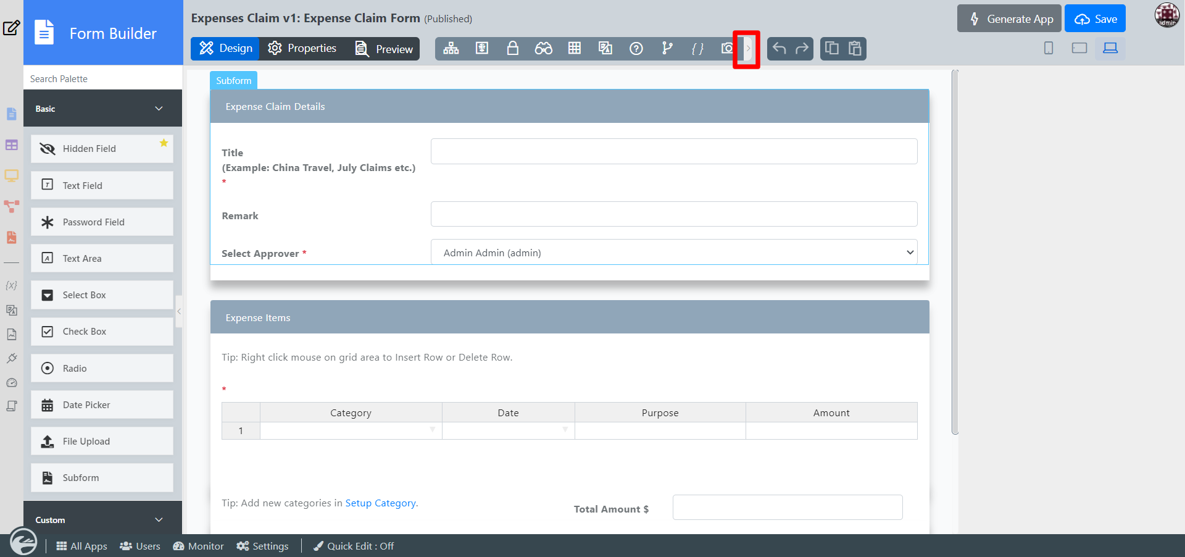Select the Subform palette element
The width and height of the screenshot is (1185, 557).
point(102,477)
